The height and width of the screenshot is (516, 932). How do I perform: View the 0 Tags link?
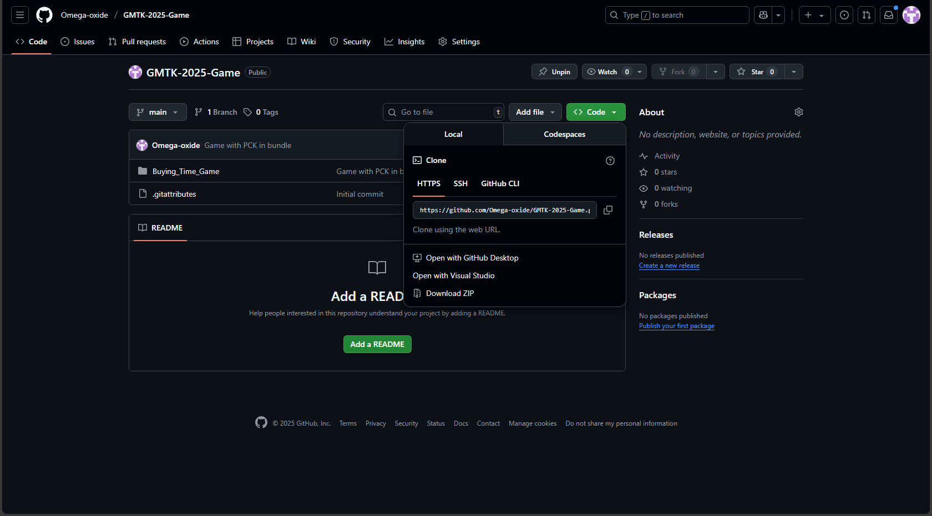[x=261, y=112]
